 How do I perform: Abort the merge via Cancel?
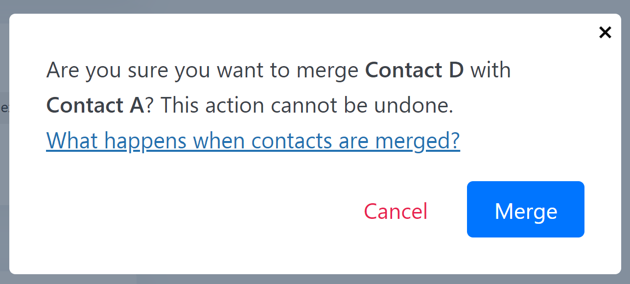pyautogui.click(x=396, y=211)
